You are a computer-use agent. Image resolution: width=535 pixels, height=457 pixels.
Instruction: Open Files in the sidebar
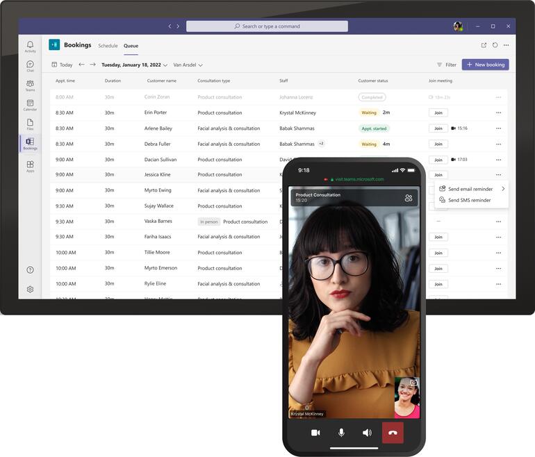click(30, 124)
